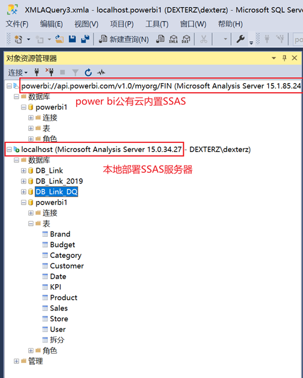Click the Stop square icon in Object Explorer
Image resolution: width=303 pixels, height=378 pixels.
[x=62, y=72]
